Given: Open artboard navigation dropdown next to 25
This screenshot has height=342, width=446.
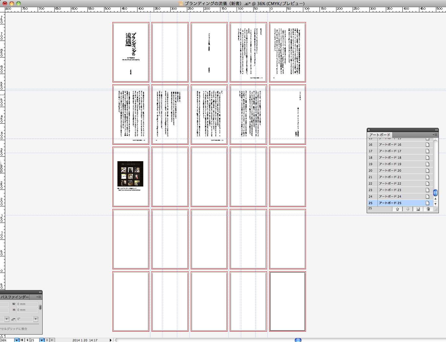Looking at the screenshot, I should click(42, 340).
